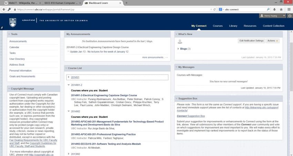The width and height of the screenshot is (293, 156).
Task: Open the address bar history dropdown arrow
Action: [x=211, y=9]
